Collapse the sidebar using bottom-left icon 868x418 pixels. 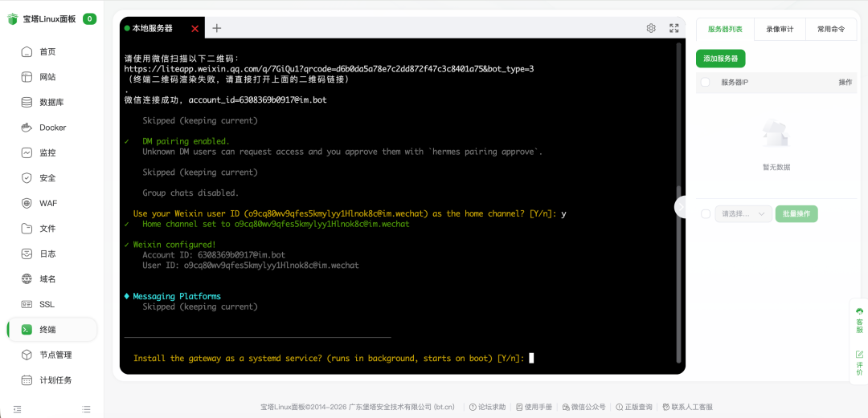[18, 410]
